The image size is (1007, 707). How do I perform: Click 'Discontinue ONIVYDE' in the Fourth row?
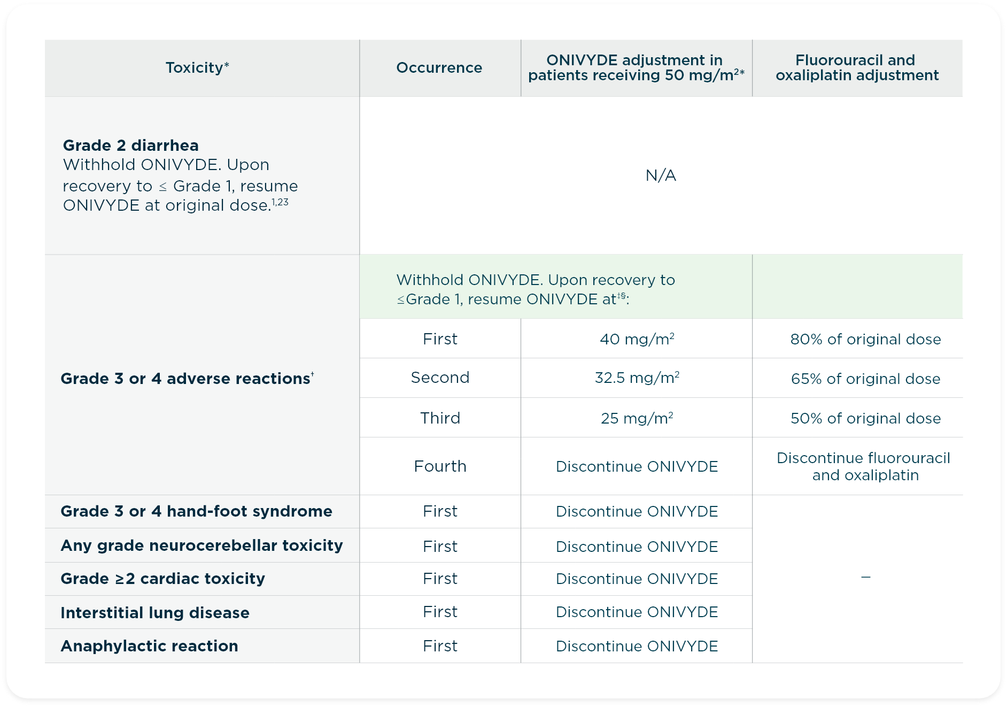click(637, 466)
